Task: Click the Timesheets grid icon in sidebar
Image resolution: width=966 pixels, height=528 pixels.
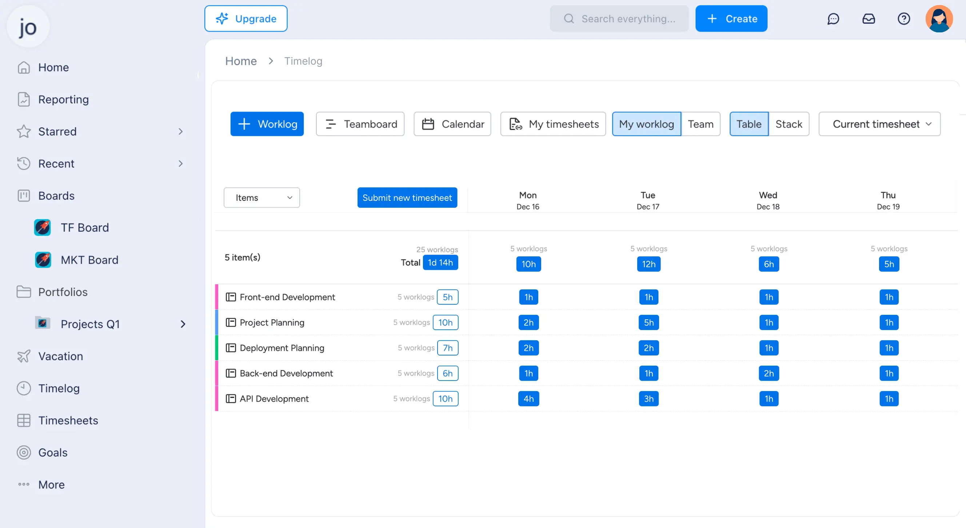Action: [24, 421]
